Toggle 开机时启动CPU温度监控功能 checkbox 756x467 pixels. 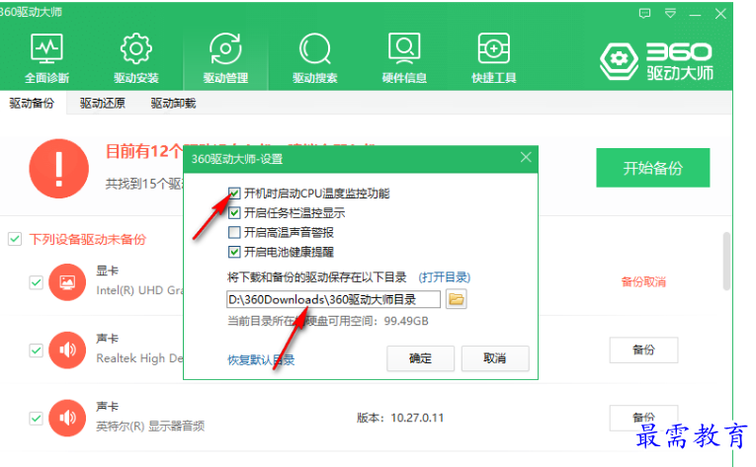234,194
